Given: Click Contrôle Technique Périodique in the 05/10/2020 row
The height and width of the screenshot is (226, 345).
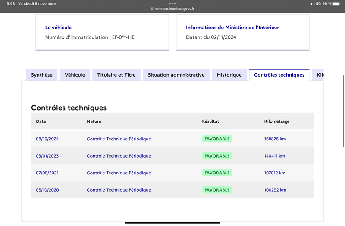Looking at the screenshot, I should click(119, 190).
